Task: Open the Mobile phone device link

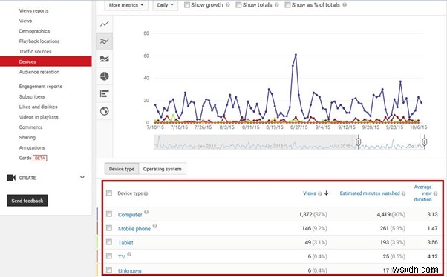Action: [x=134, y=229]
